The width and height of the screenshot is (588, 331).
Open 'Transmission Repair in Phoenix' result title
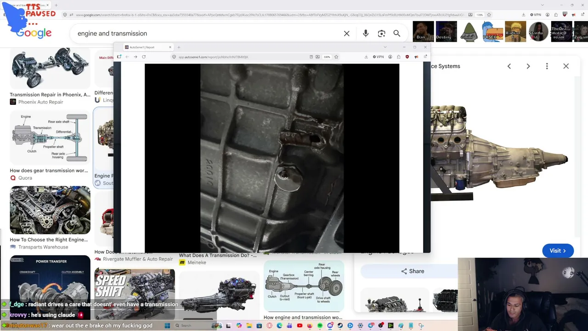point(50,95)
